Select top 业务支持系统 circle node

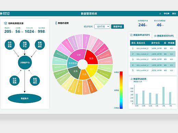coord(10,45)
